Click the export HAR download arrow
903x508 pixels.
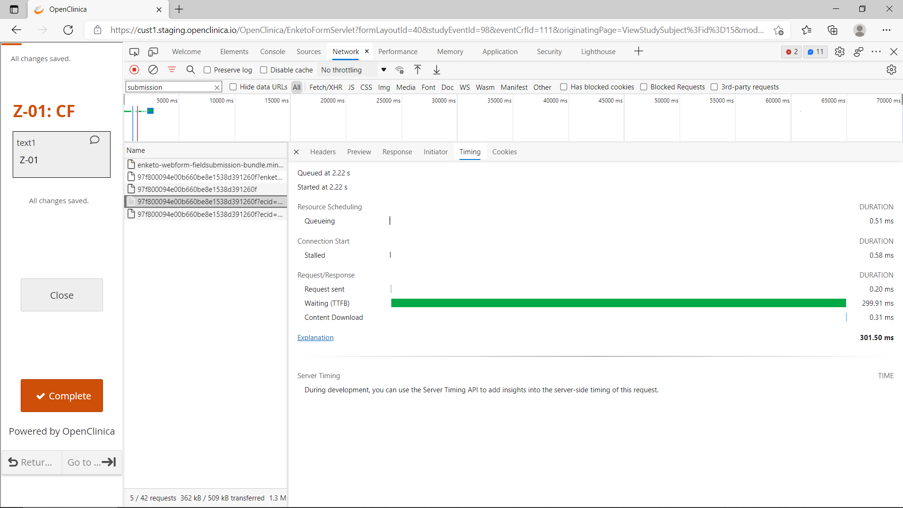point(436,70)
